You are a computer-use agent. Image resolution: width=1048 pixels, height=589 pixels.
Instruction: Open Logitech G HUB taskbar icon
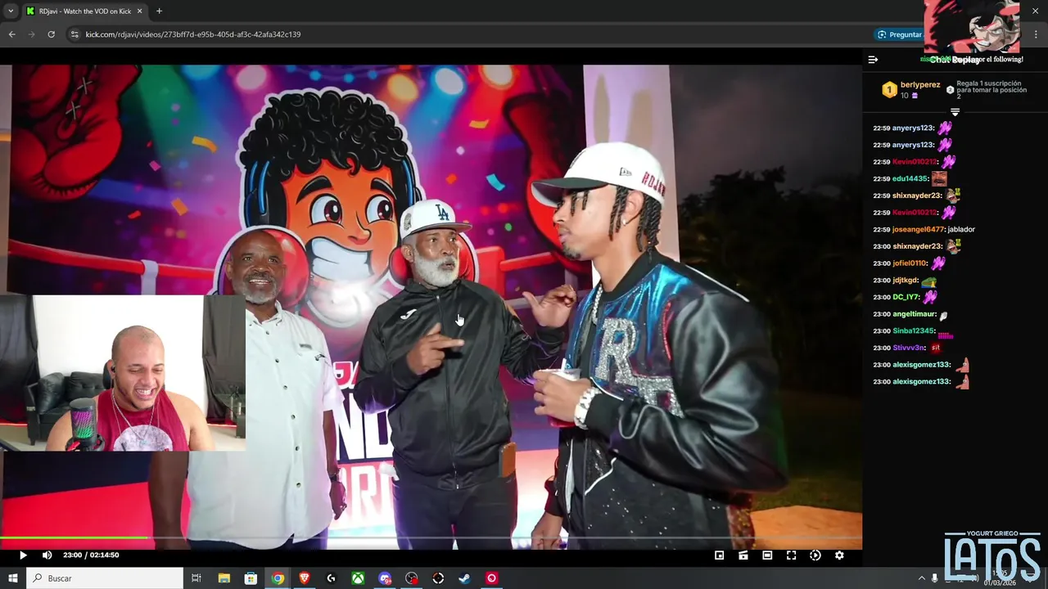(331, 578)
